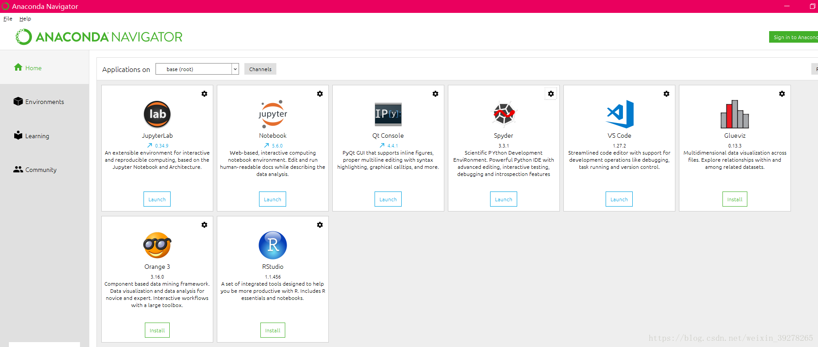Image resolution: width=818 pixels, height=347 pixels.
Task: Click RStudio version 1.1.456 text
Action: 273,277
